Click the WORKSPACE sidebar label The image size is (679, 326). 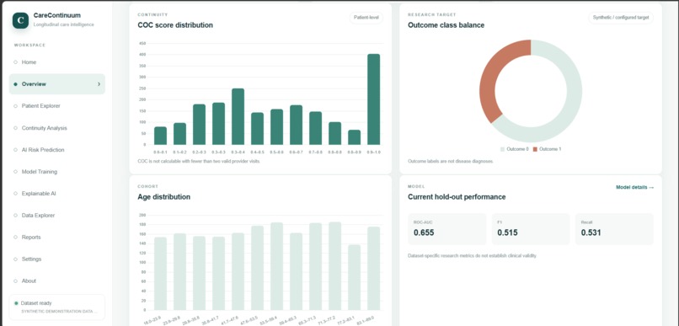[29, 45]
